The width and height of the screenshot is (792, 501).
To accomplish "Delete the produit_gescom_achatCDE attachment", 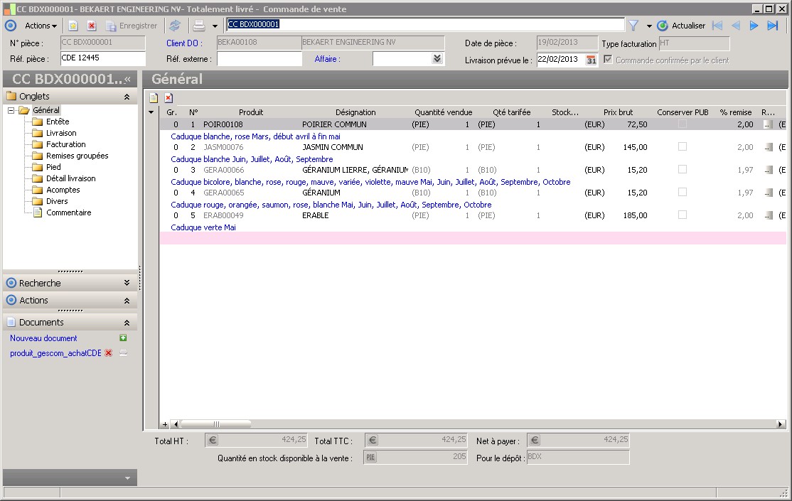I will [109, 353].
